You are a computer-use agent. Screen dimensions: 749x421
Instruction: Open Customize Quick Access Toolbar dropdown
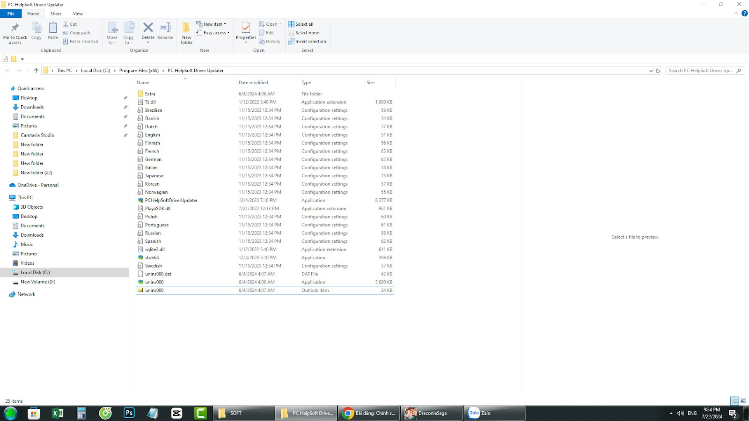[22, 59]
